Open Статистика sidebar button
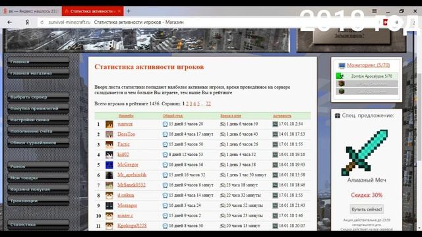Screen dimensions: 422x237 click(38, 224)
